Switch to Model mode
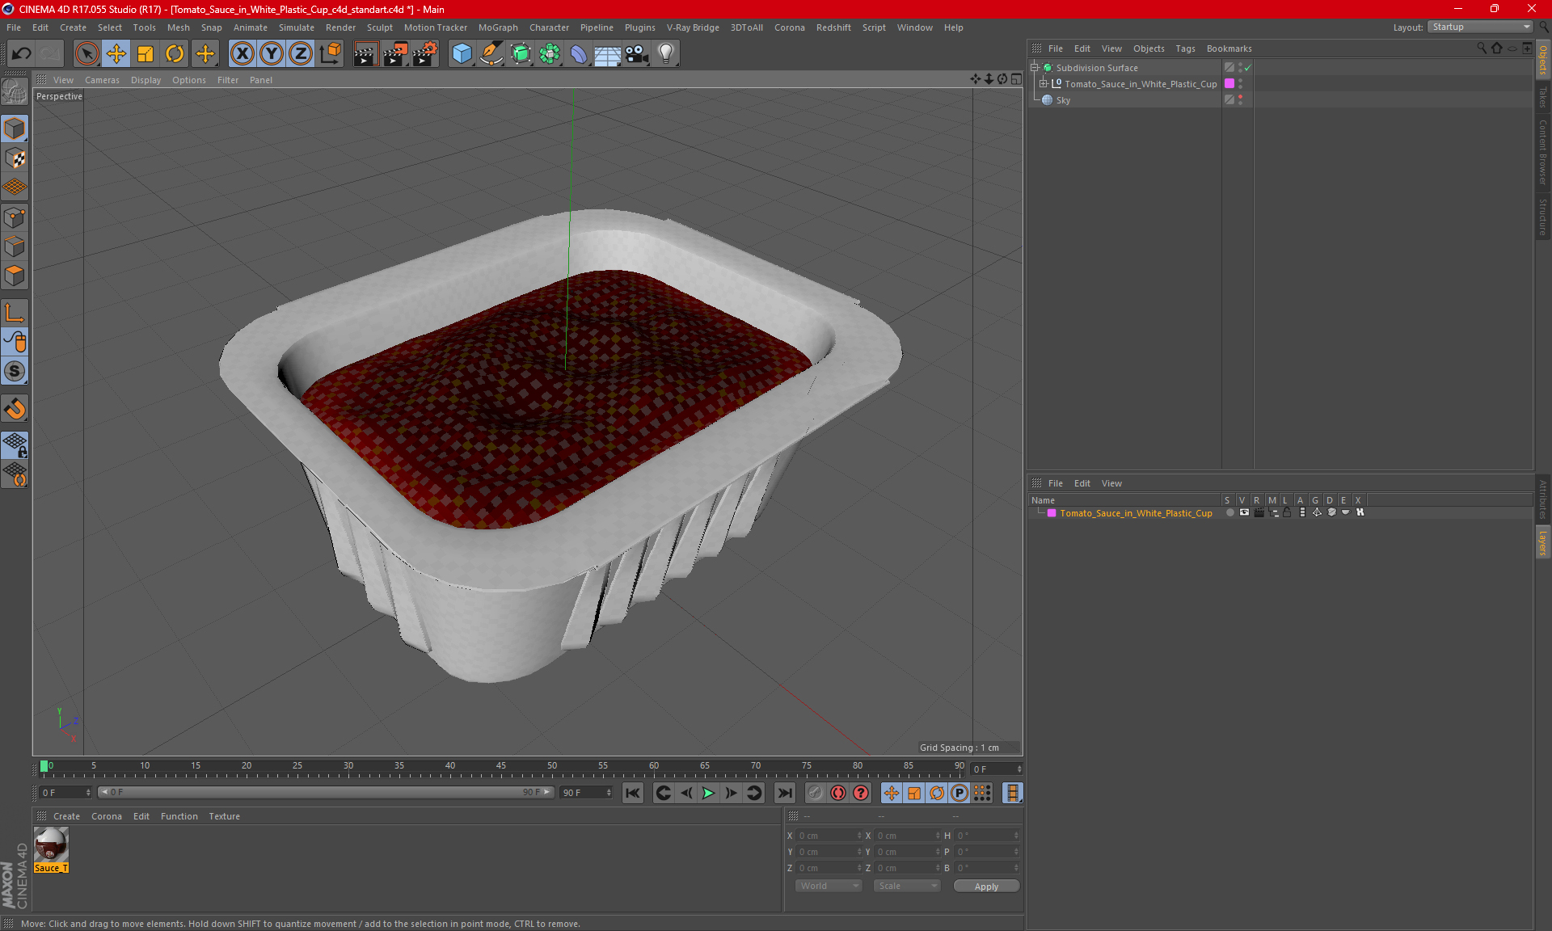Viewport: 1552px width, 931px height. (x=15, y=128)
